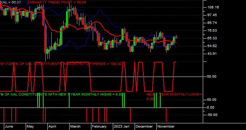Click the May month label
This screenshot has height=130, width=246.
click(x=30, y=126)
